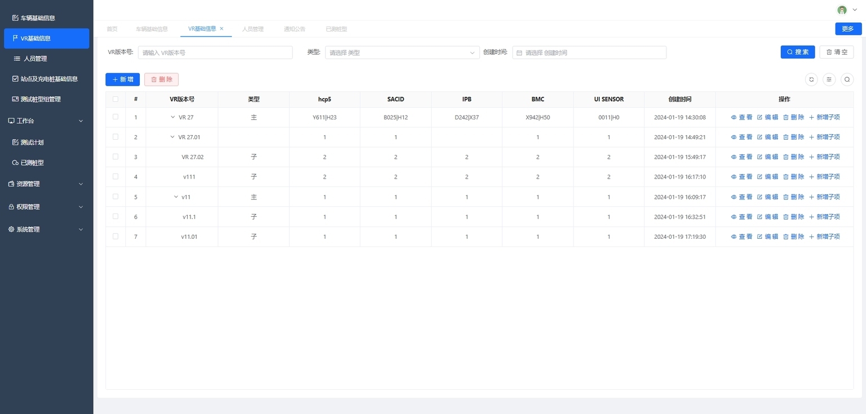Expand the 工作台 sidebar menu

46,121
